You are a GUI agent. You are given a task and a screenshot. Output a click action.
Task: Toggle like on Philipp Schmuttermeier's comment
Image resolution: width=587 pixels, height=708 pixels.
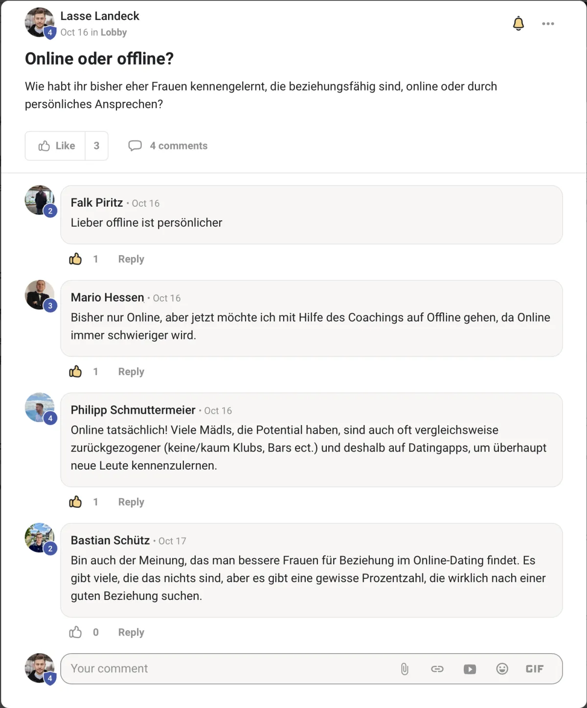(x=75, y=502)
